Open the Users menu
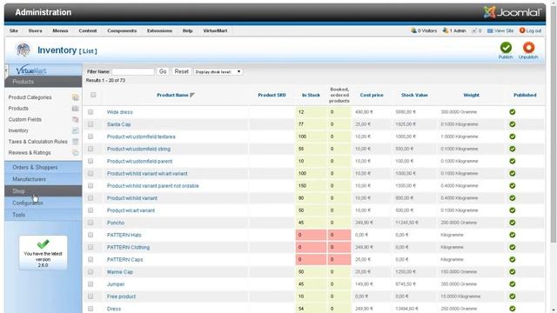 tap(35, 31)
